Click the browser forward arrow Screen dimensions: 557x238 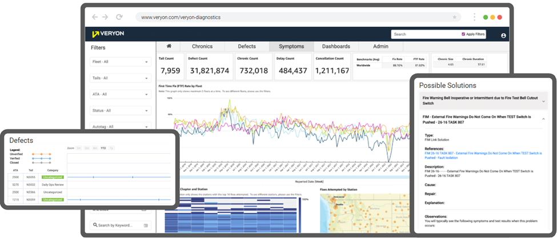pos(106,17)
